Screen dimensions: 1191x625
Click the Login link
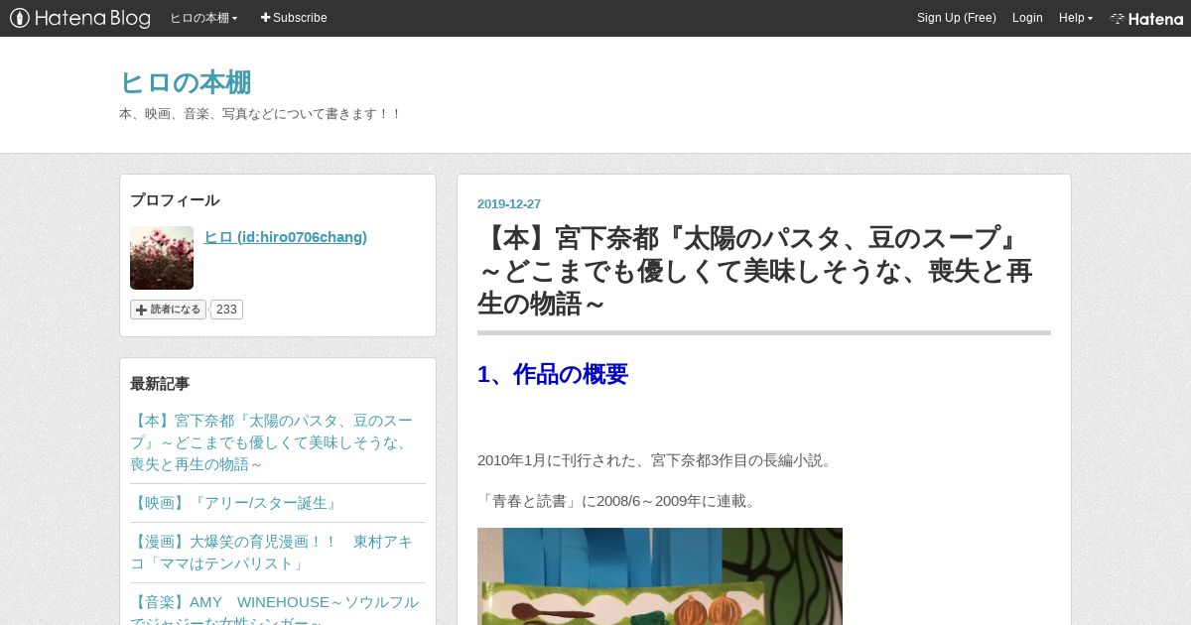(x=1027, y=18)
